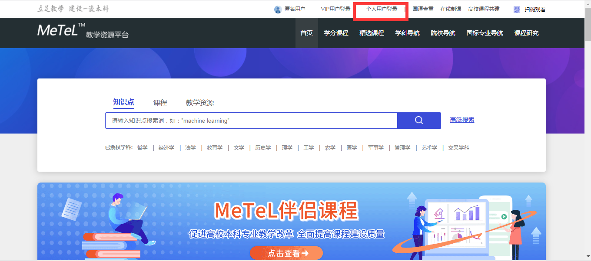Click the anonymous user avatar icon

pyautogui.click(x=278, y=10)
